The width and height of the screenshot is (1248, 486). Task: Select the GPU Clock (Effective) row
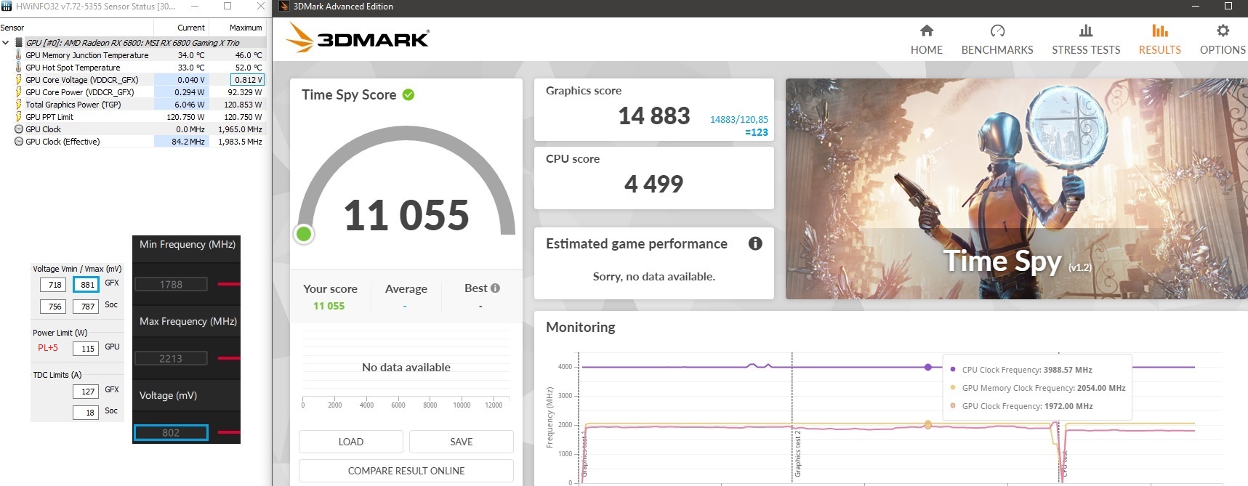pos(133,142)
